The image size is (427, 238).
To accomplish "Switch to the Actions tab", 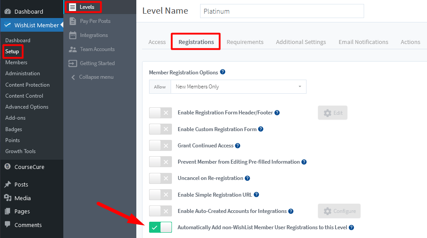I will tap(410, 42).
